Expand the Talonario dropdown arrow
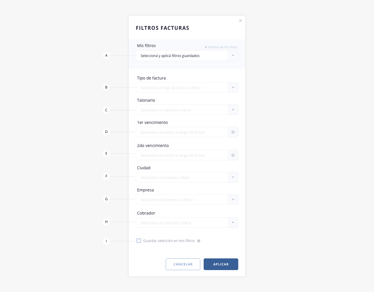Viewport: 374px width, 292px height. [233, 110]
